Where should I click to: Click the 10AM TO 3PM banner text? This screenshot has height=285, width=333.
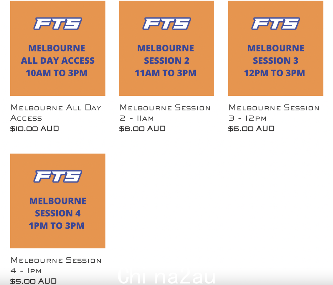(57, 73)
